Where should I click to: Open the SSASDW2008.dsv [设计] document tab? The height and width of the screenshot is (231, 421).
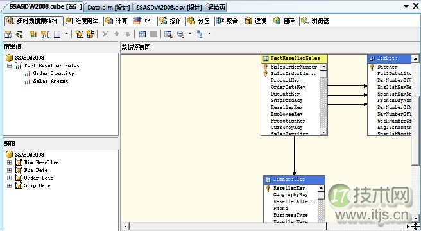169,7
